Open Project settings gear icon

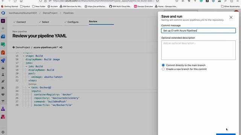(x=3, y=132)
